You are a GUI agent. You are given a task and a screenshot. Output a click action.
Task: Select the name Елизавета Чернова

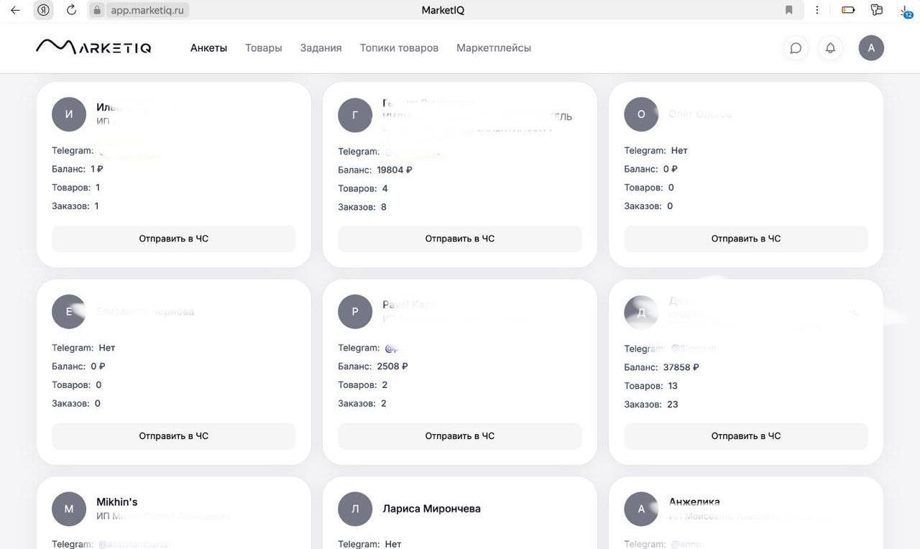point(145,312)
